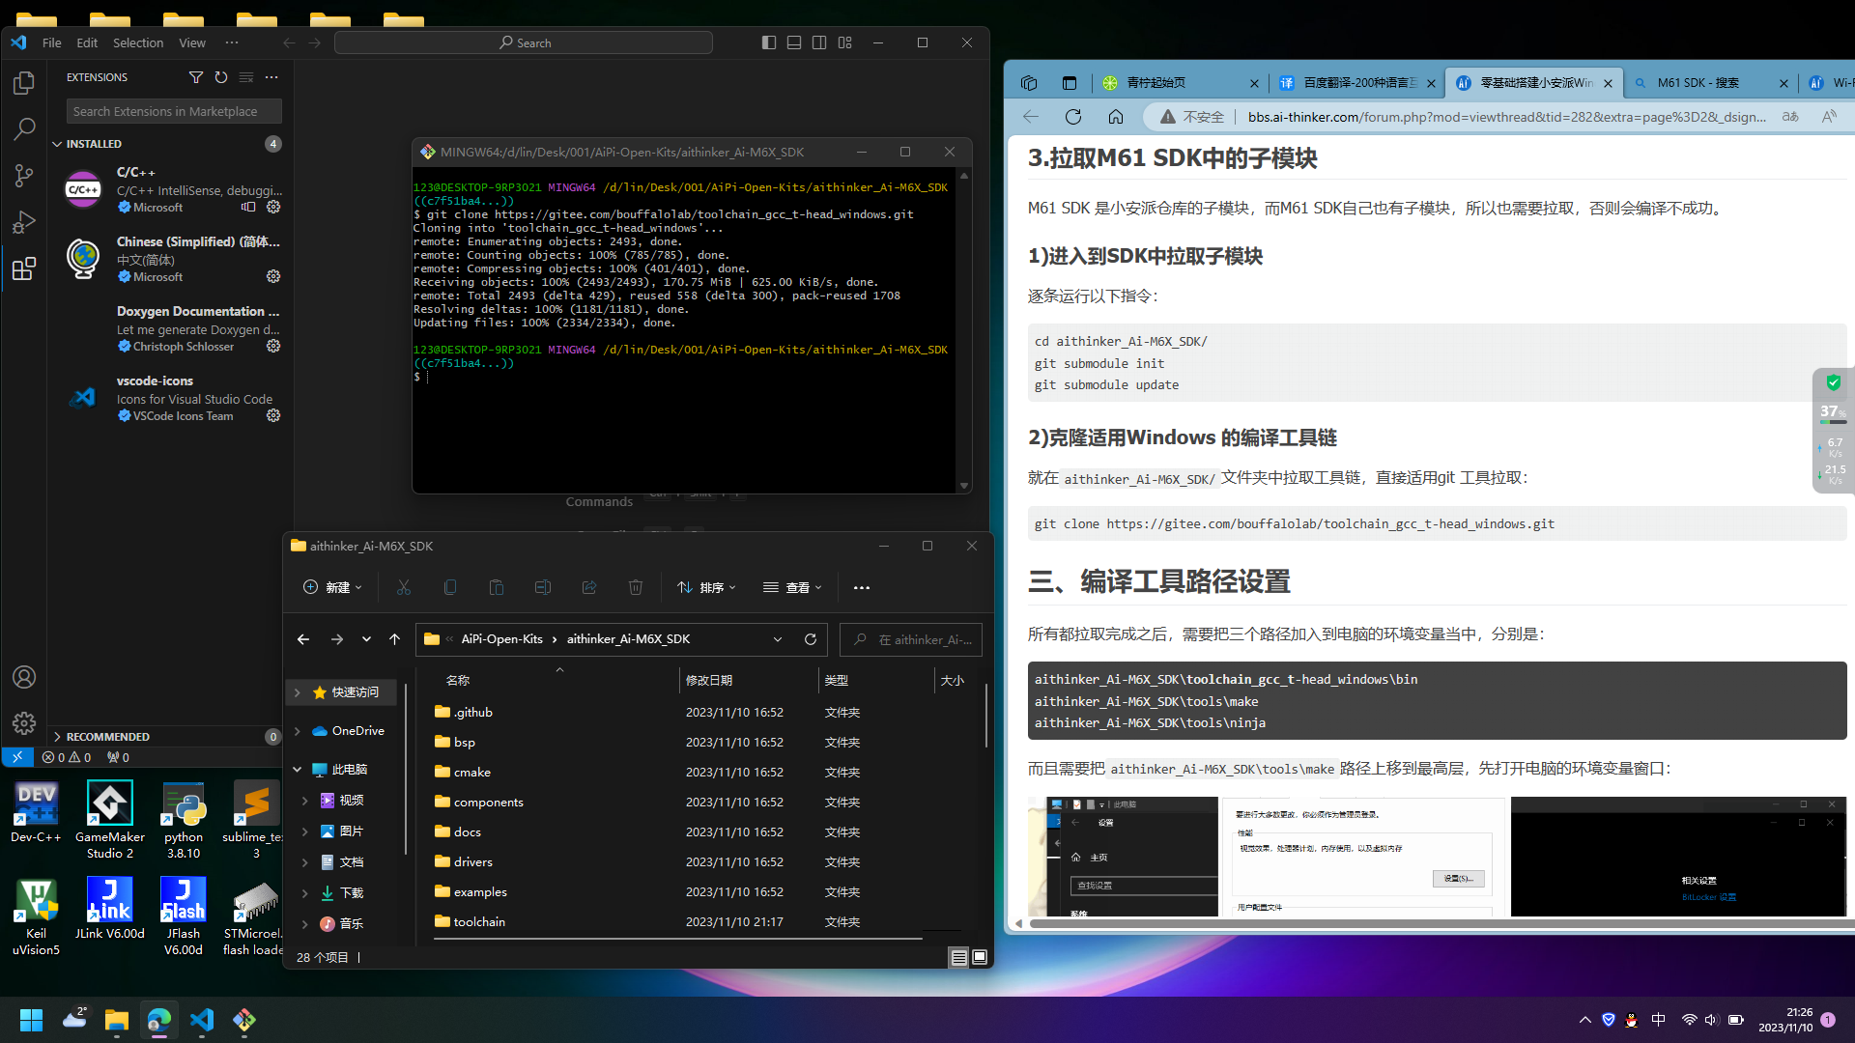Viewport: 1855px width, 1043px height.
Task: Open File Explorer see more options
Action: (862, 587)
